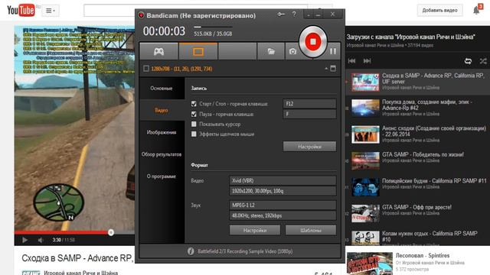The height and width of the screenshot is (275, 490).
Task: Click the MPEG-1 L2 audio codec field
Action: [283, 205]
